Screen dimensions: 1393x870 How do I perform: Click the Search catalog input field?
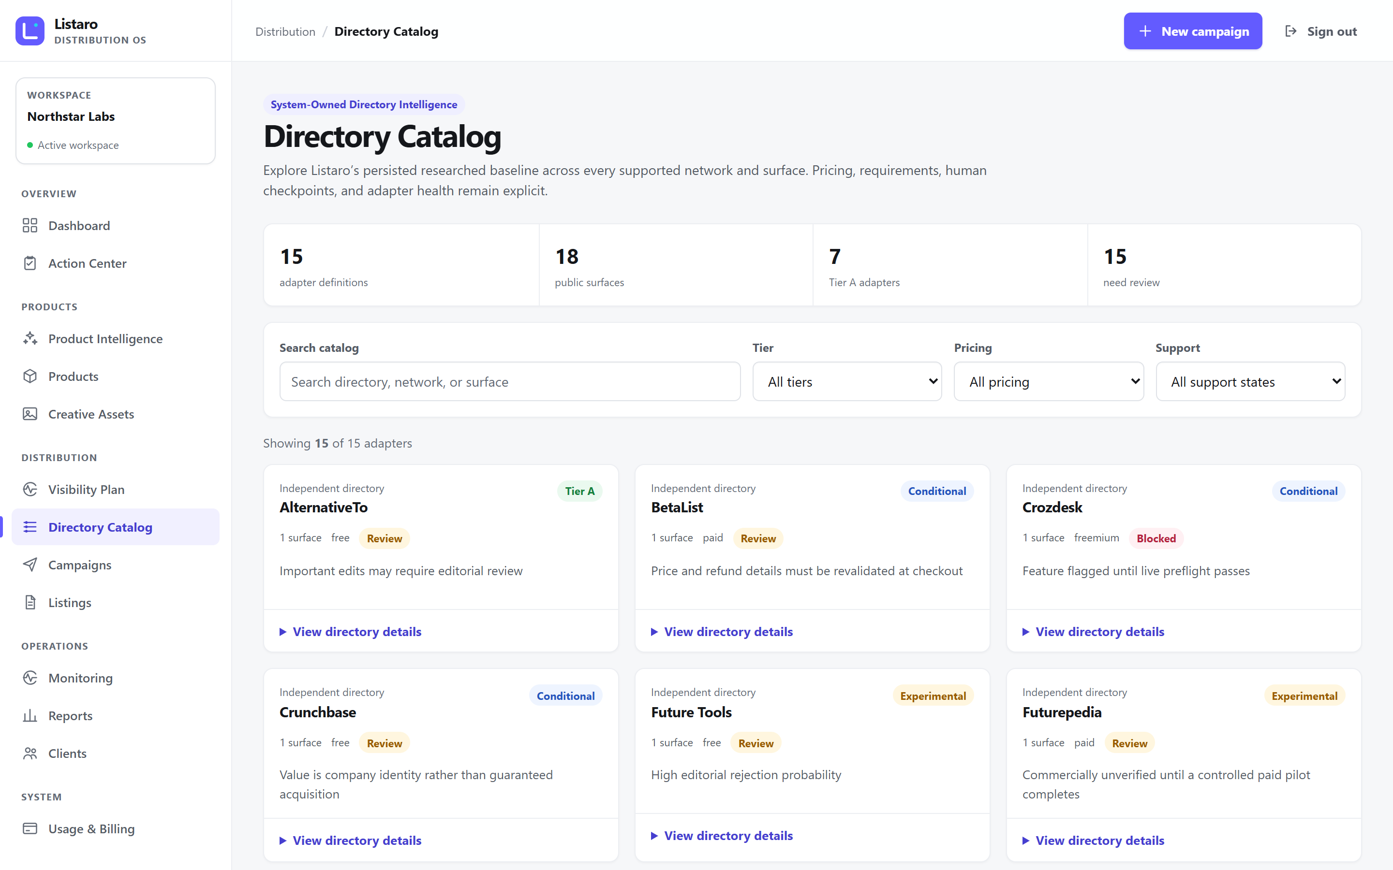tap(510, 381)
